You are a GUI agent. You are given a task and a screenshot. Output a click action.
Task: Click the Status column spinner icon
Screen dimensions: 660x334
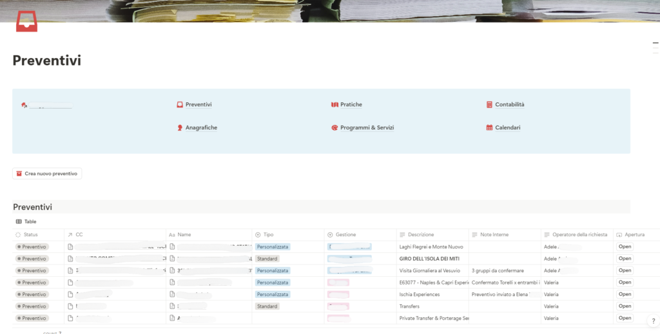point(18,235)
